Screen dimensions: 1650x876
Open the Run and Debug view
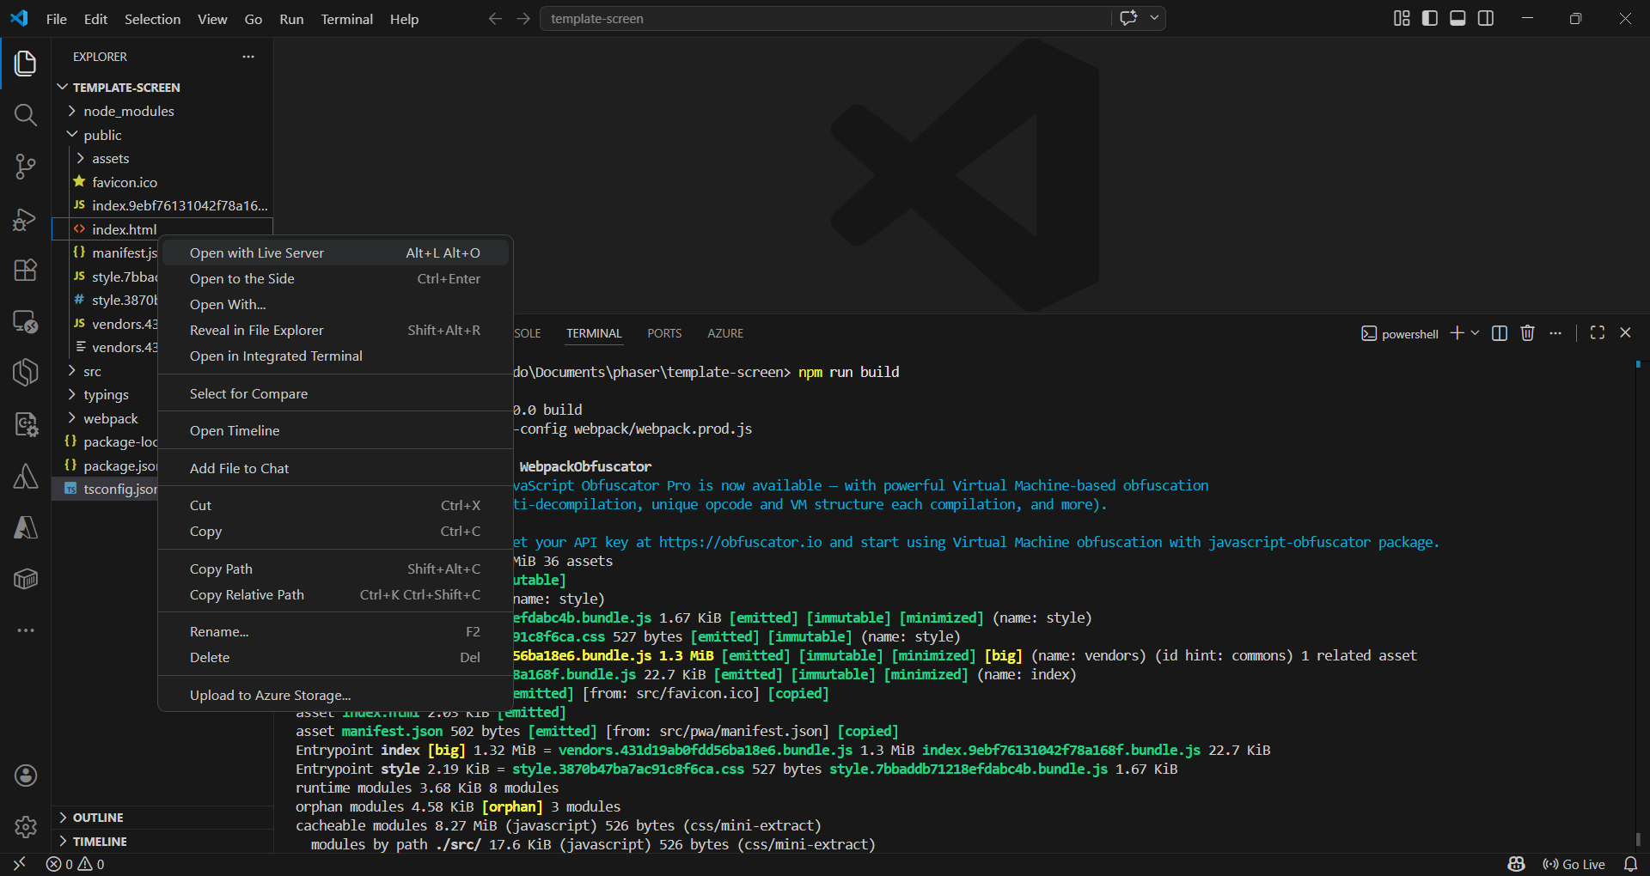pos(26,219)
